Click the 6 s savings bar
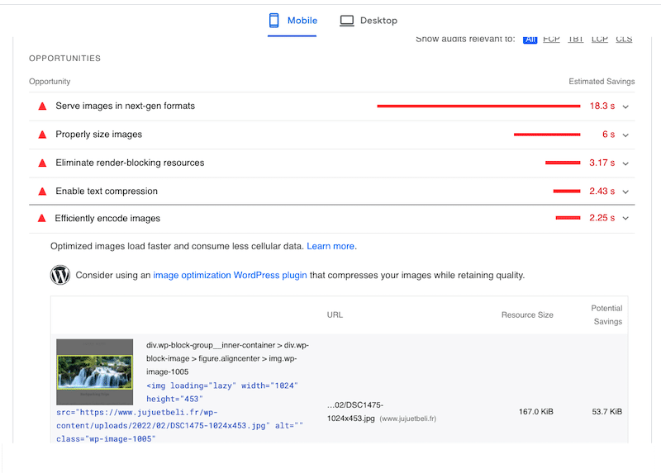This screenshot has width=661, height=473. [x=547, y=135]
